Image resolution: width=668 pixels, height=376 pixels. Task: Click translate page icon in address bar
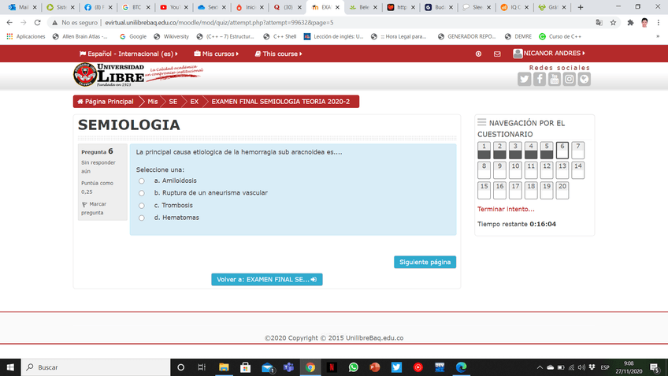599,23
